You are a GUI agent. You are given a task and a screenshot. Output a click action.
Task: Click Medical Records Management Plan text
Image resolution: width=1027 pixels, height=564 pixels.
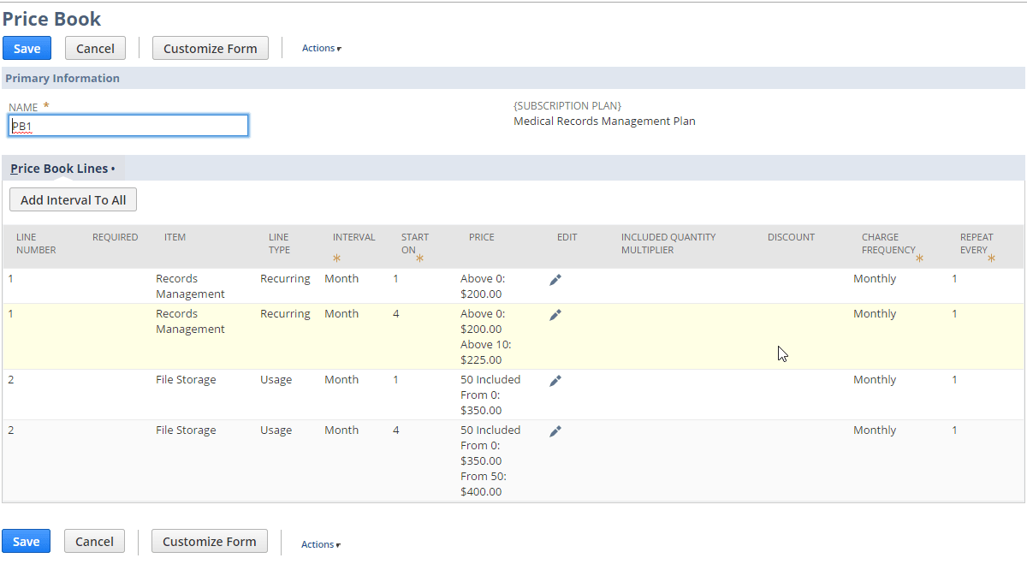pos(604,122)
